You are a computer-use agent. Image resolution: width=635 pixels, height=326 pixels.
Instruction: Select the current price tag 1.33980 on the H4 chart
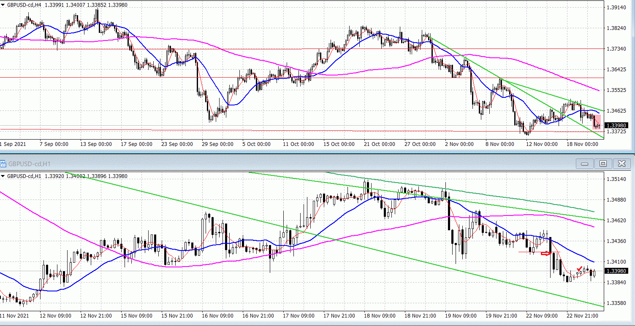tap(616, 125)
